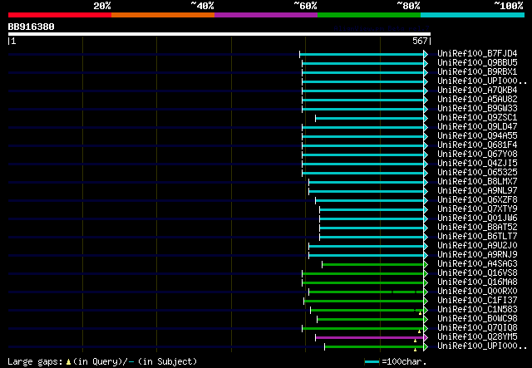Image resolution: width=532 pixels, height=368 pixels.
Task: Click the purple ~60% identity legend segment
Action: click(x=266, y=15)
